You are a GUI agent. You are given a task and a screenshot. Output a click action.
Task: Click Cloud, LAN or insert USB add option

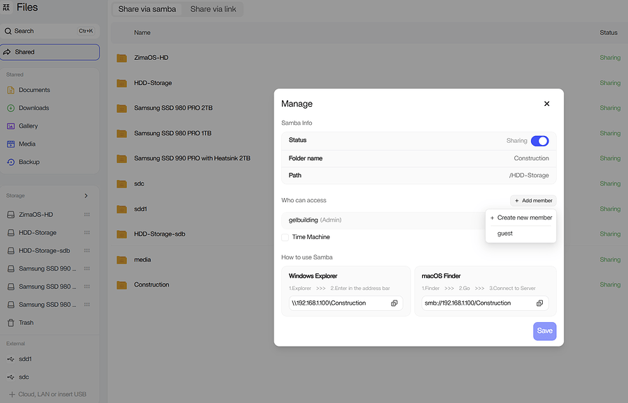click(x=47, y=394)
